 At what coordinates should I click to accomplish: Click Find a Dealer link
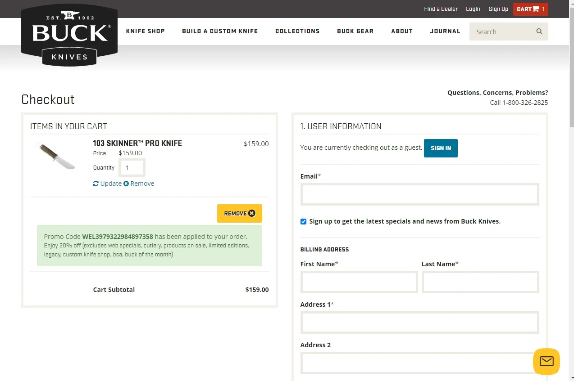pyautogui.click(x=441, y=9)
